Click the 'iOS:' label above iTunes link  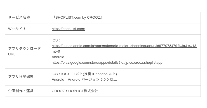[56, 40]
